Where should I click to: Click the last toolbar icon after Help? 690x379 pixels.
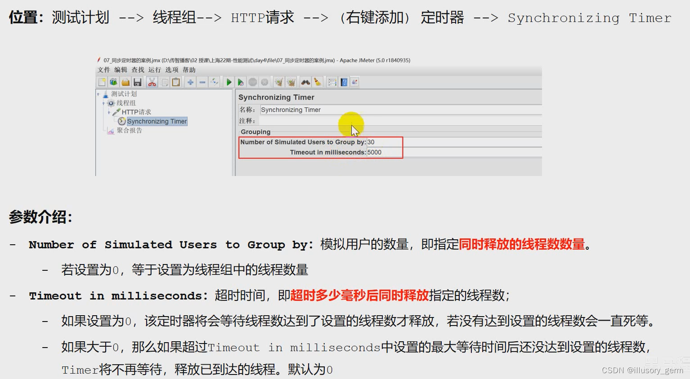click(354, 82)
